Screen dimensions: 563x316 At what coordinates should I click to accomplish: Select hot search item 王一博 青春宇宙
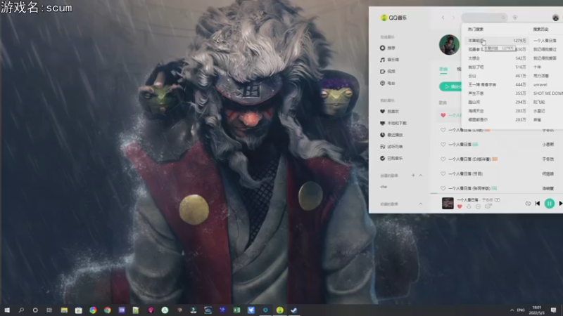[498, 85]
